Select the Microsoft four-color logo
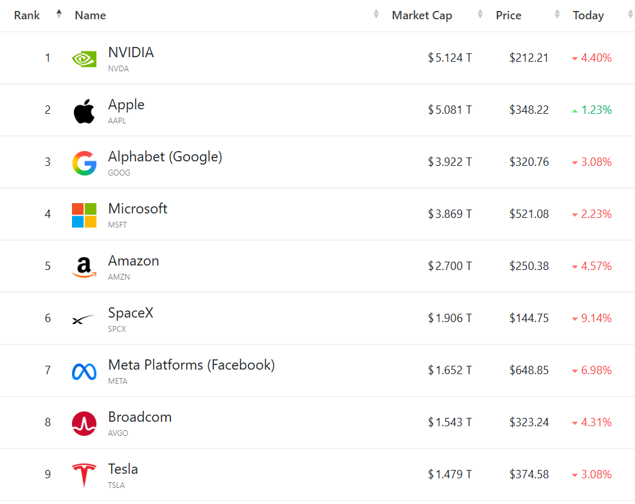Screen dimensions: 635x504 [x=84, y=215]
